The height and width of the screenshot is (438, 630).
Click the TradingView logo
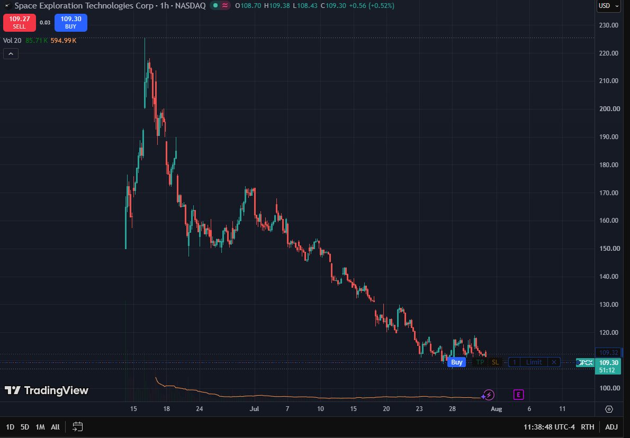[x=46, y=390]
